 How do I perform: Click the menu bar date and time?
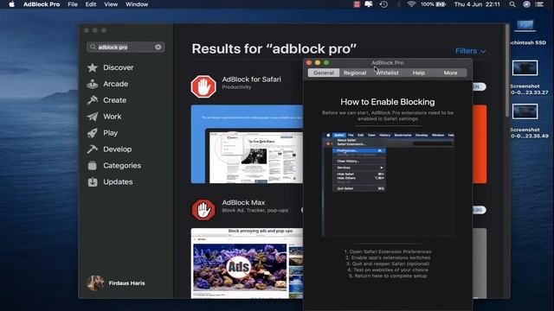coord(477,4)
